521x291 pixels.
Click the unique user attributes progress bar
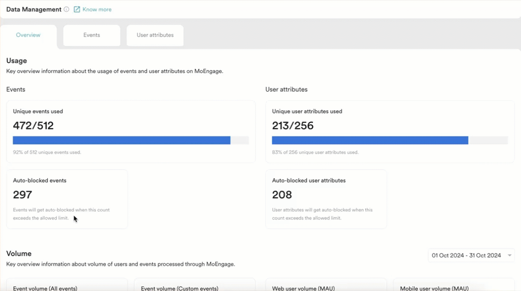[390, 141]
